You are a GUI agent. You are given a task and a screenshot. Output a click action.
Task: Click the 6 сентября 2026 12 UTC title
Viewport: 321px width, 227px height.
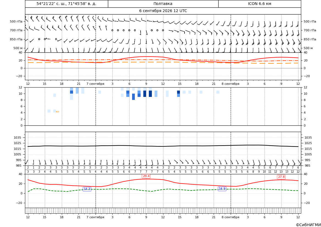[x=163, y=11]
